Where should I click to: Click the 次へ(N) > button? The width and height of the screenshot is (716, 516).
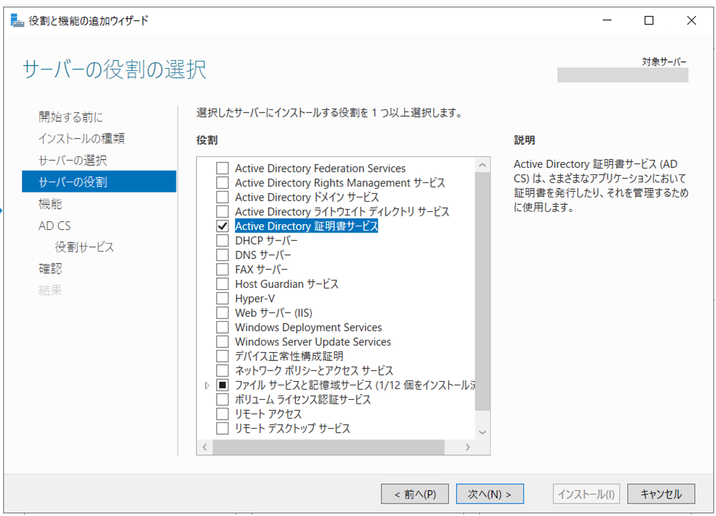pos(489,494)
